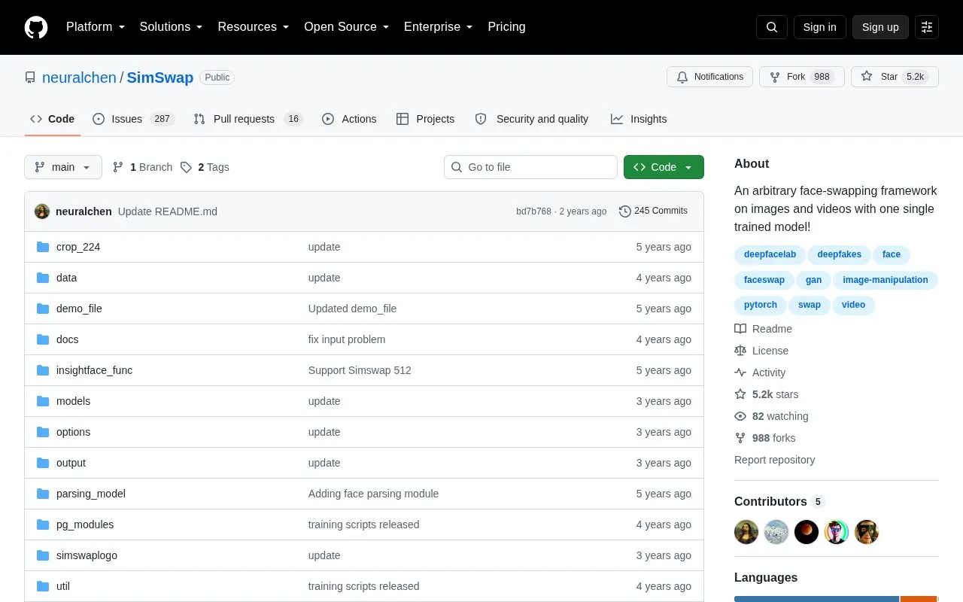Image resolution: width=963 pixels, height=602 pixels.
Task: Expand the Open Source menu
Action: pos(347,27)
